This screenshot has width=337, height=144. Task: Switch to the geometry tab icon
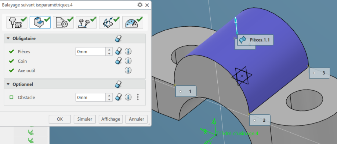click(40, 22)
